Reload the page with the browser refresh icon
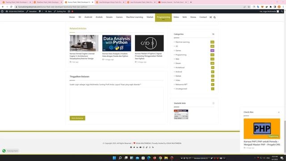The image size is (286, 161). [x=11, y=7]
